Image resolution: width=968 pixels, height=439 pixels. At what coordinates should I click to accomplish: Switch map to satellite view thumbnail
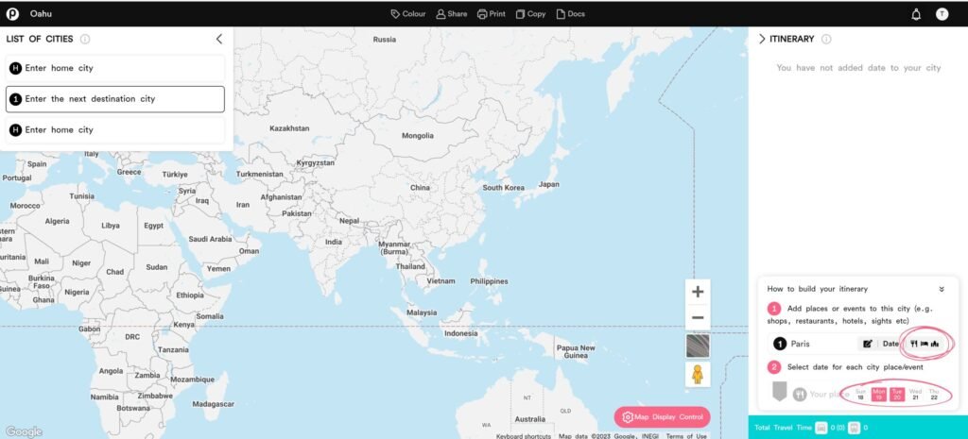(x=698, y=346)
